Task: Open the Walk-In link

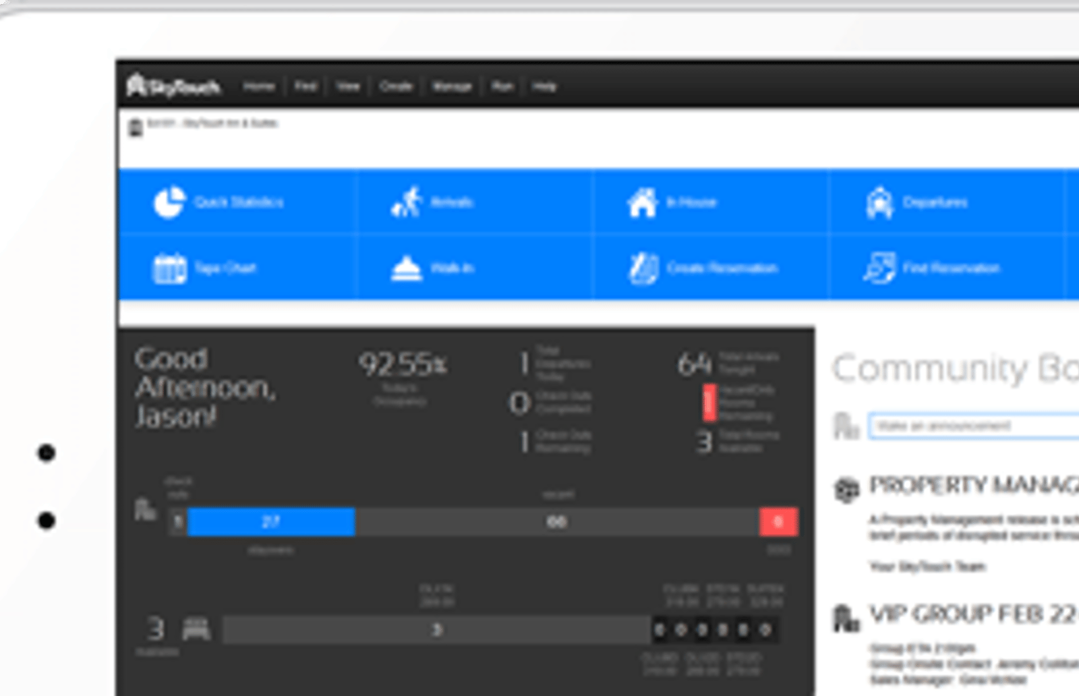Action: click(x=452, y=268)
